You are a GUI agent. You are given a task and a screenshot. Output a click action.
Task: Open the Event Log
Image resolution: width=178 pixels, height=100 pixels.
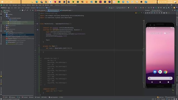tap(160, 97)
